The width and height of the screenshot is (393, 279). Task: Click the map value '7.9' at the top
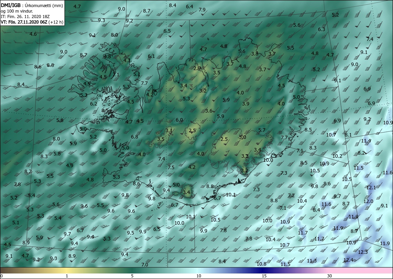[x=202, y=10]
